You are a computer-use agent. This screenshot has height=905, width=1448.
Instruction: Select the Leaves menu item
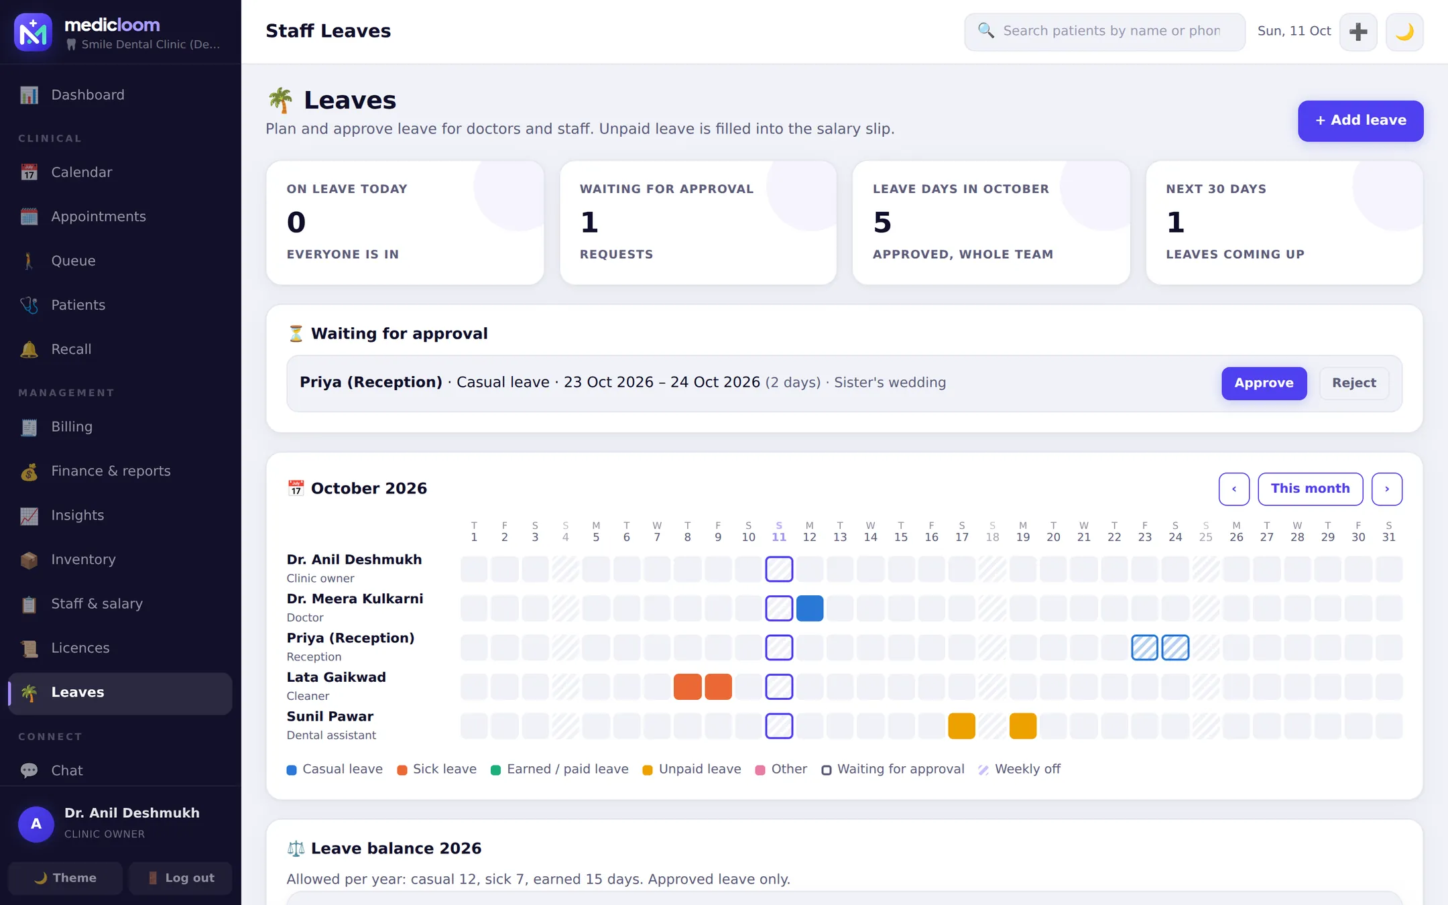coord(121,692)
